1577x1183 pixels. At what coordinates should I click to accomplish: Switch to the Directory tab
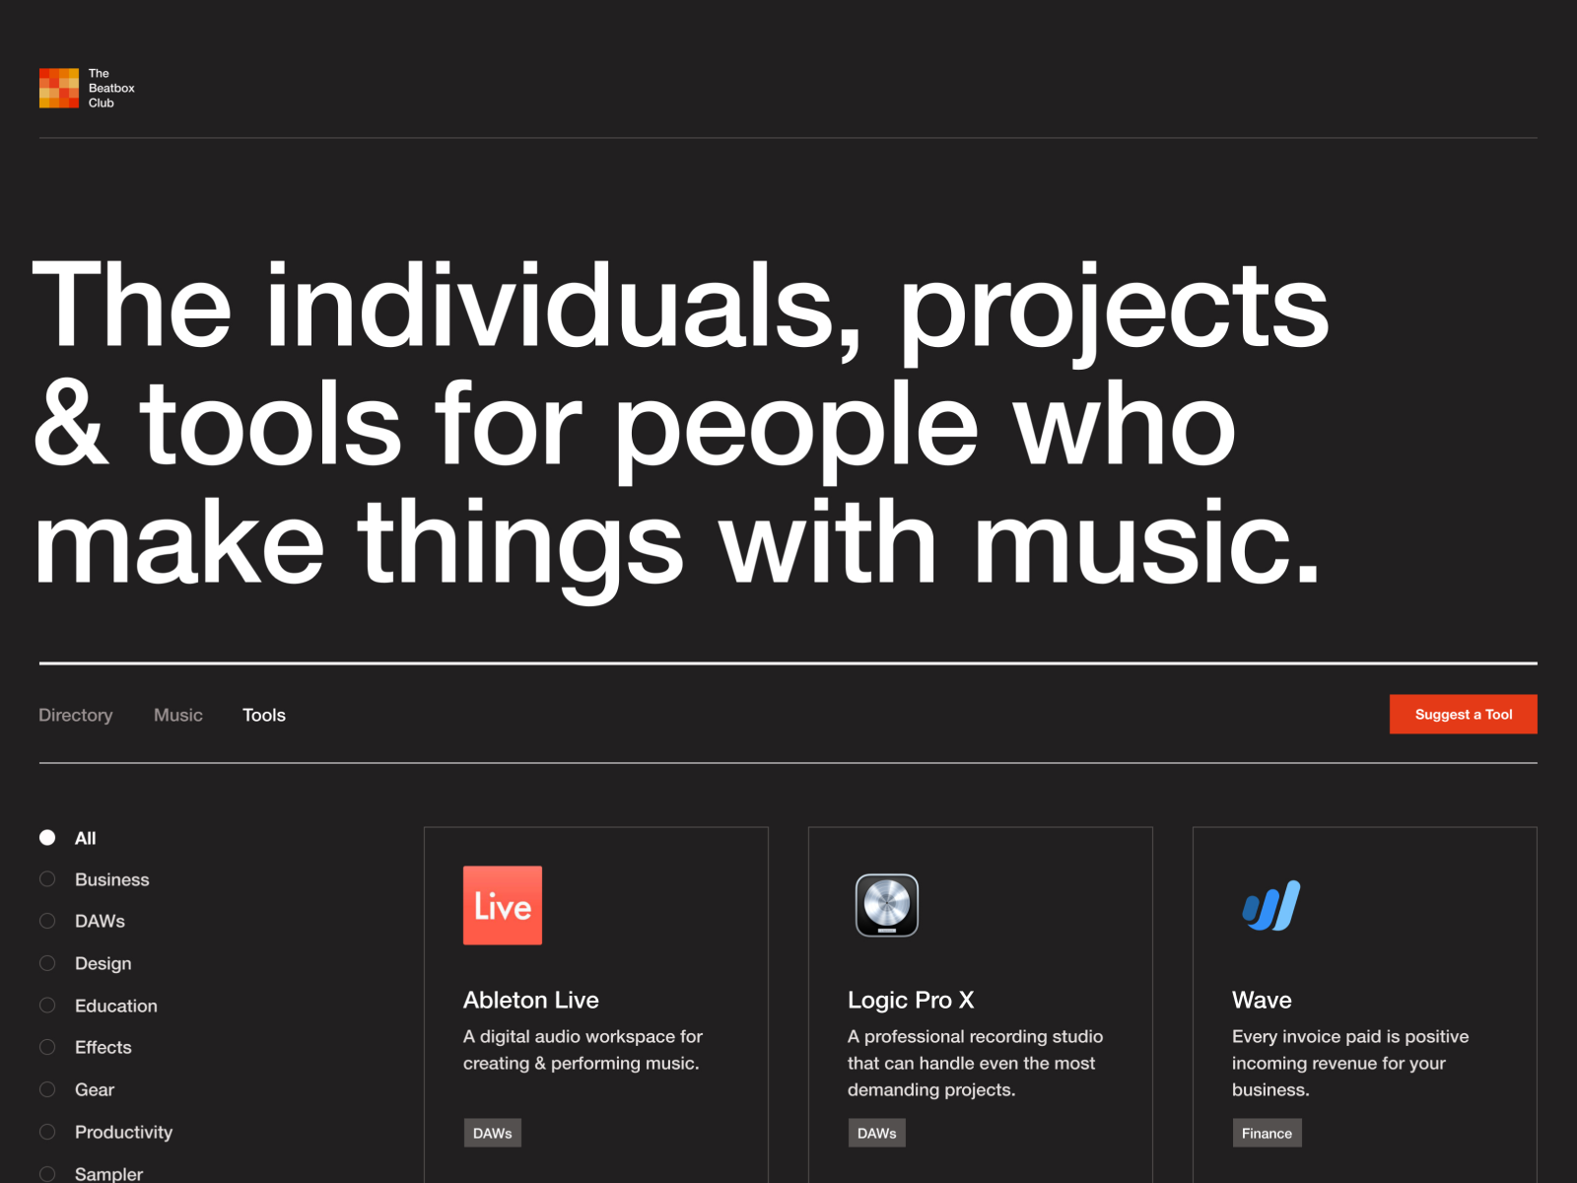[75, 715]
